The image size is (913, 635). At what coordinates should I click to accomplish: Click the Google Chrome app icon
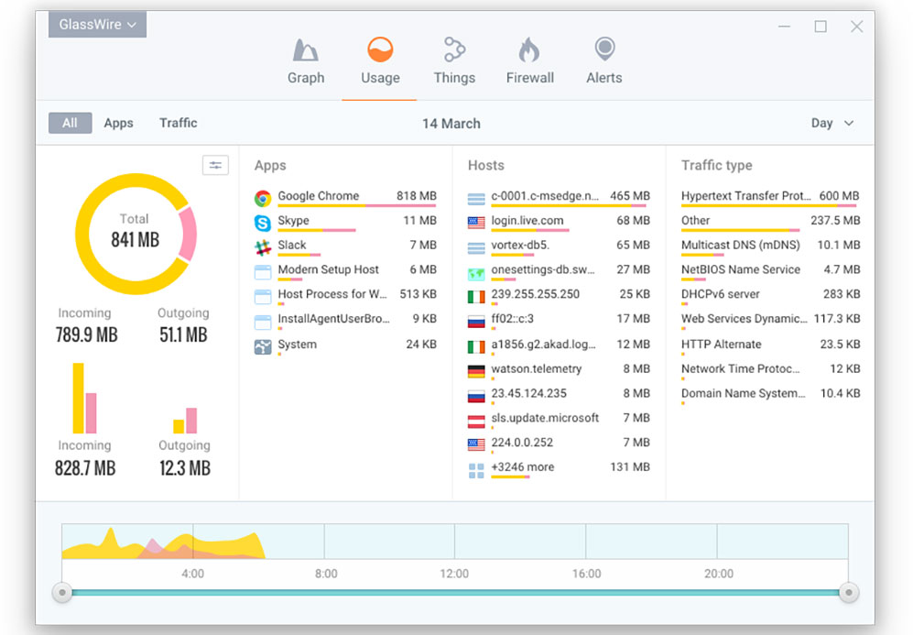tap(263, 198)
